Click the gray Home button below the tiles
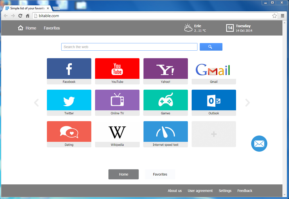Viewport: 289px width, 199px height. point(124,174)
